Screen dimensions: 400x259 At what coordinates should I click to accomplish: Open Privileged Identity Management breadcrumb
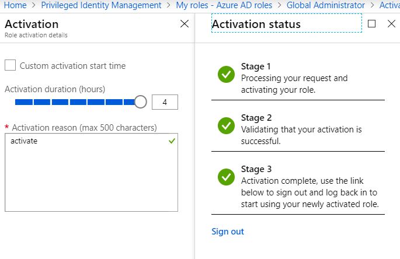click(x=101, y=5)
